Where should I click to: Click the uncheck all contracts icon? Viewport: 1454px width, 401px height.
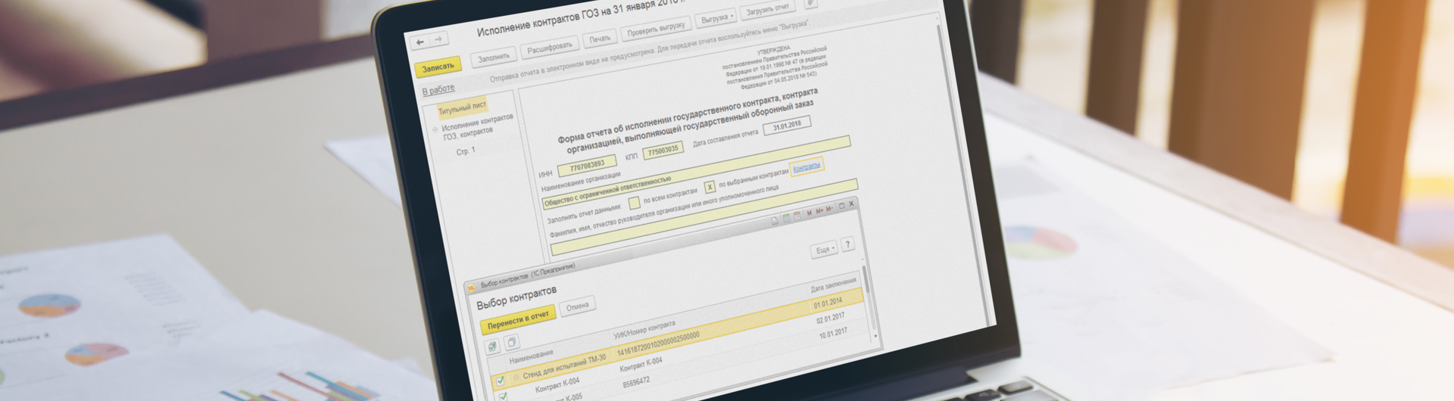511,343
